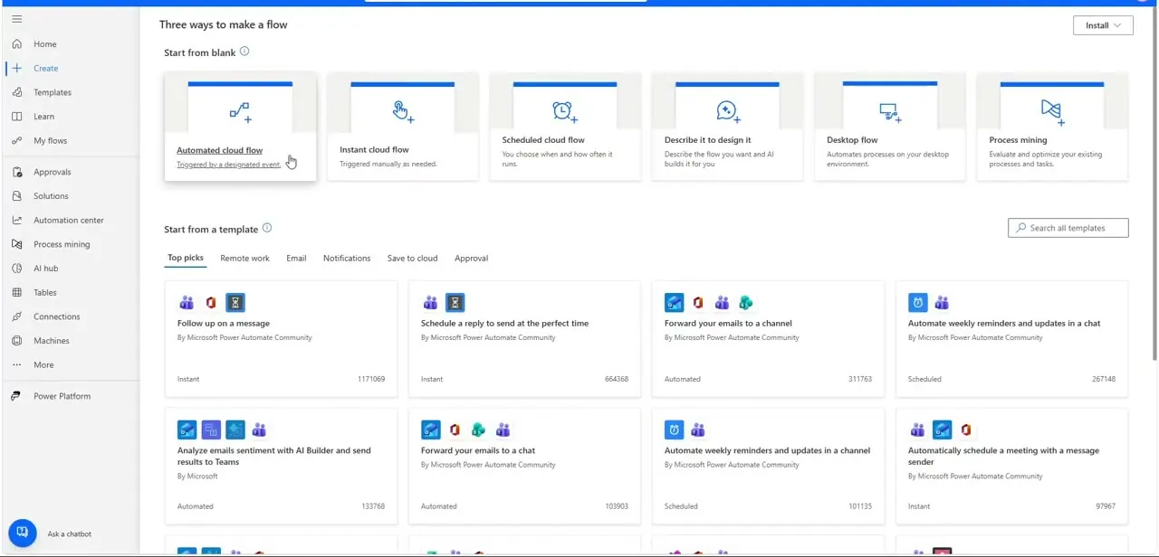Viewport: 1159px width, 557px height.
Task: Click the Process mining sidebar icon
Action: tap(16, 244)
